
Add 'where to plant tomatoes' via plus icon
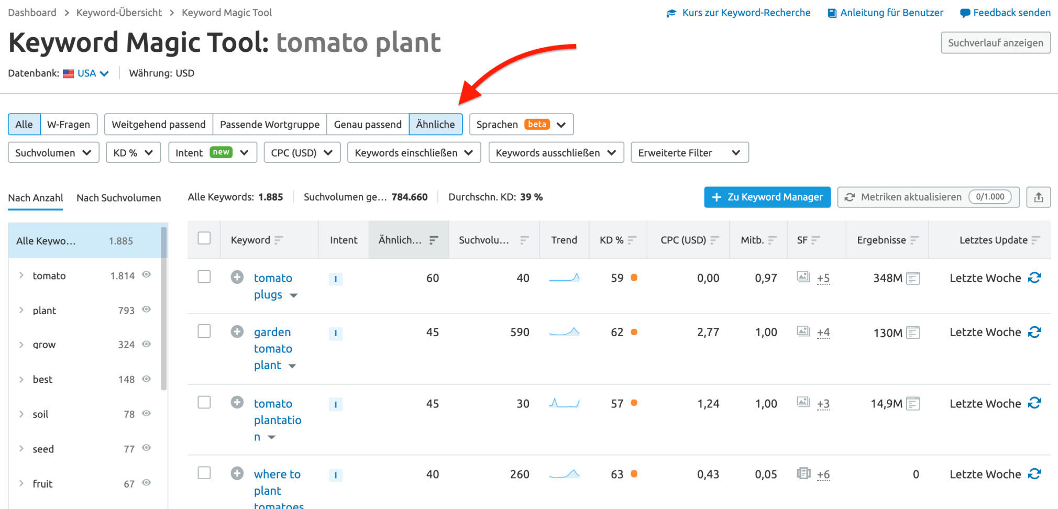[237, 473]
